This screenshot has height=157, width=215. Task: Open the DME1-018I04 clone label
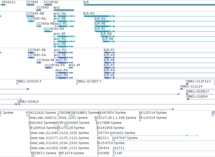[197, 97]
